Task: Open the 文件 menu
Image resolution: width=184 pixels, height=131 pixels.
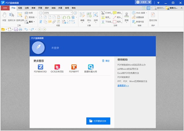Action: tap(5, 8)
